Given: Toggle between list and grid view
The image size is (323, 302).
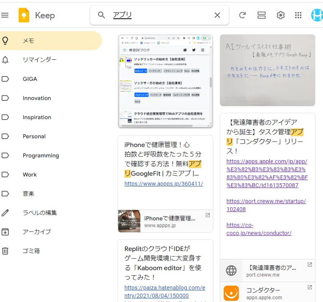Looking at the screenshot, I should tap(261, 15).
